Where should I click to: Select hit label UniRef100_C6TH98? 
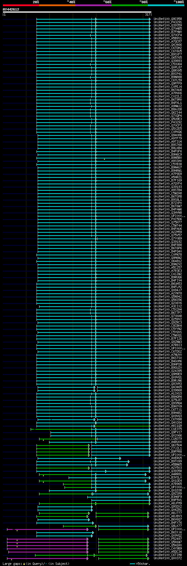coord(168,419)
